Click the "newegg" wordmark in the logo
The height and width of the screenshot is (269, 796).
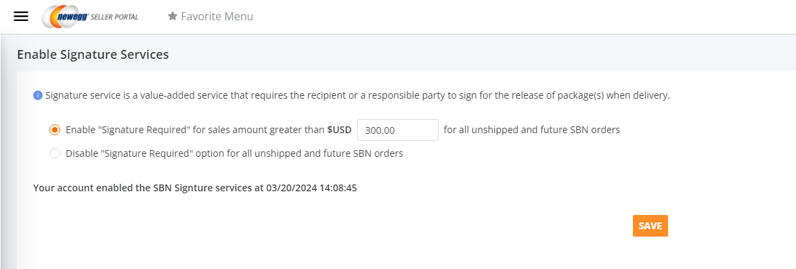pos(72,17)
